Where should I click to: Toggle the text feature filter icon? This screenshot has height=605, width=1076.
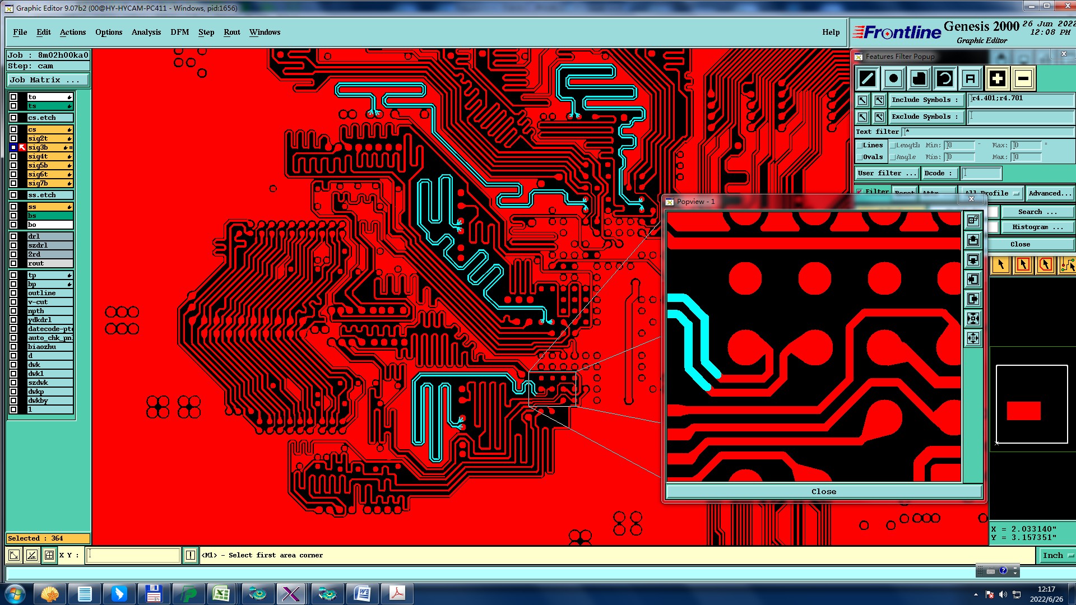coord(971,78)
